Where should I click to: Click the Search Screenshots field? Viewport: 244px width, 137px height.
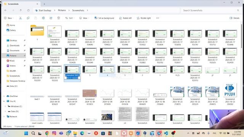211,10
